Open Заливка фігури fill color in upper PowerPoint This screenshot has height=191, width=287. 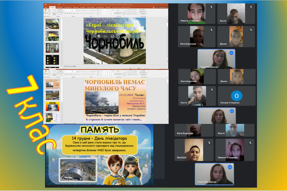pos(132,10)
